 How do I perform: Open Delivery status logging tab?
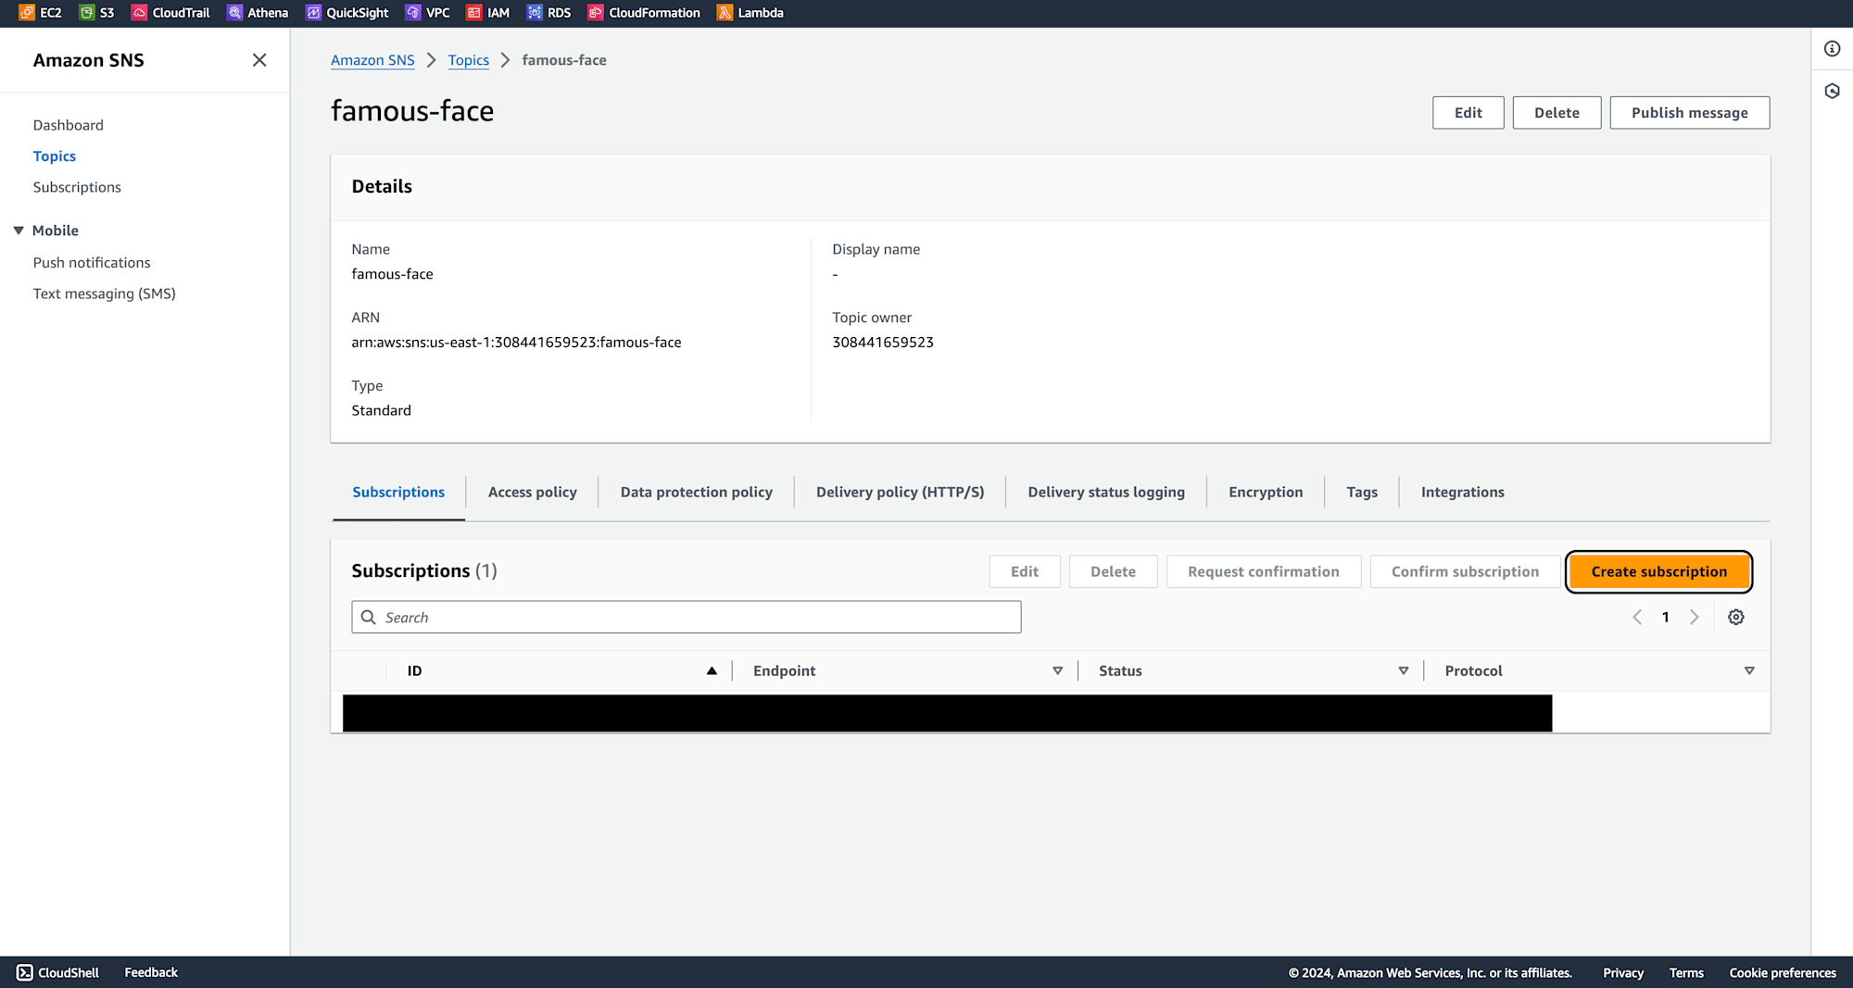click(1106, 492)
